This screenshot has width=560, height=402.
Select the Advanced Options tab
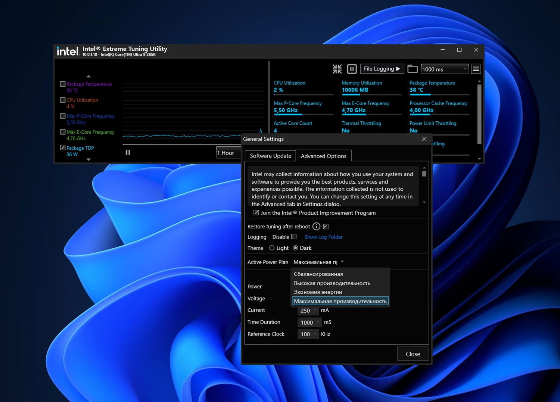[324, 156]
